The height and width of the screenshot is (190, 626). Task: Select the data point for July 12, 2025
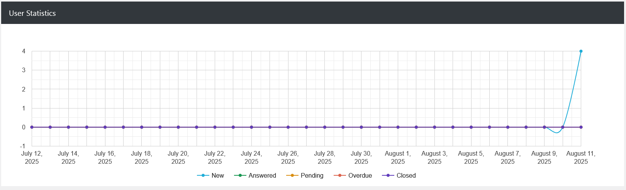tap(32, 127)
